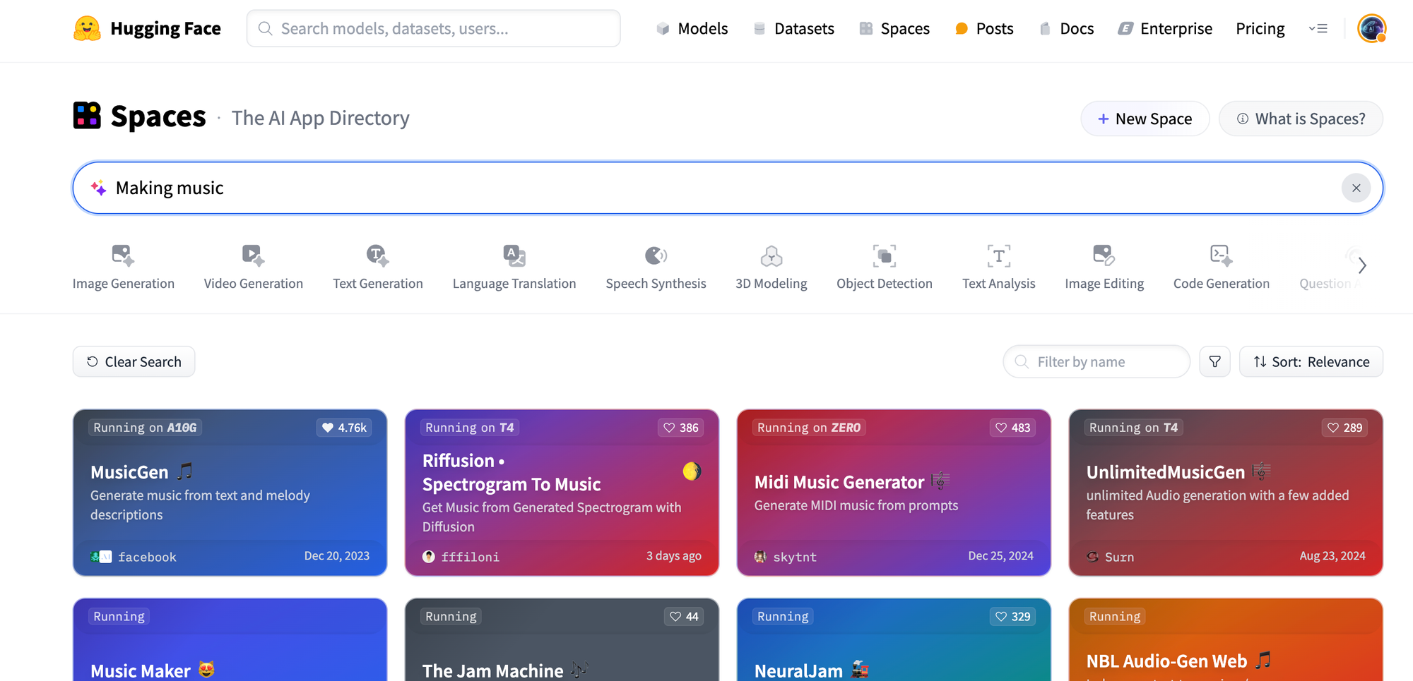1413x681 pixels.
Task: Focus the Filter by name field
Action: click(x=1096, y=361)
